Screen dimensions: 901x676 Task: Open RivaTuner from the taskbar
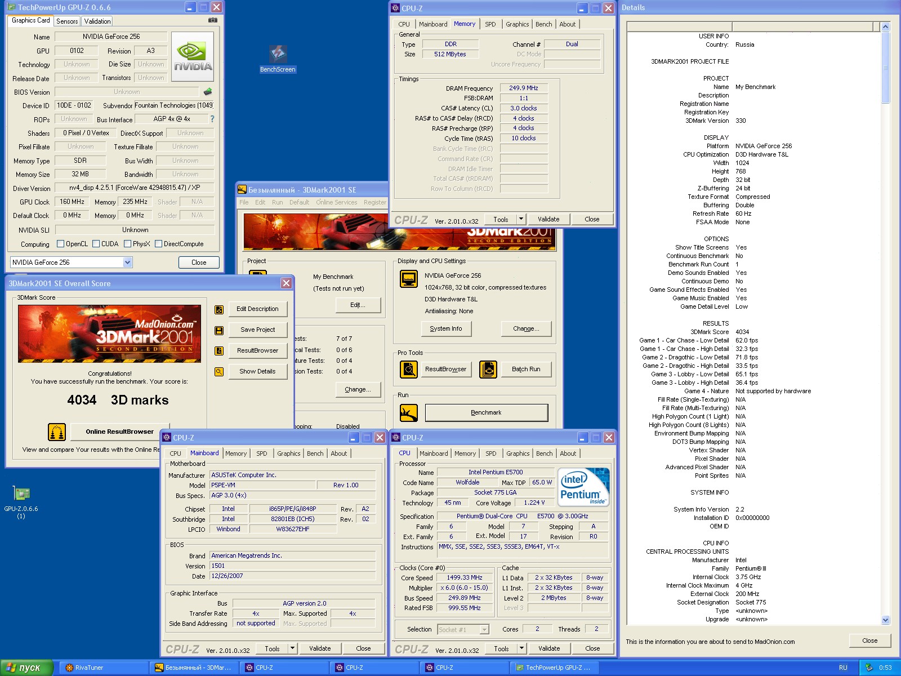coord(104,668)
